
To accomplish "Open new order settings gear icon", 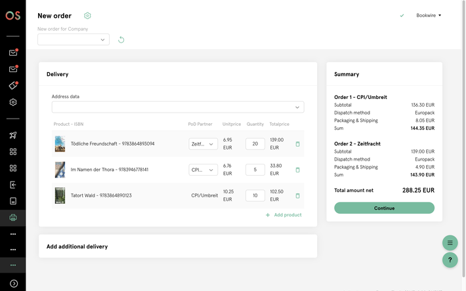I will [88, 16].
